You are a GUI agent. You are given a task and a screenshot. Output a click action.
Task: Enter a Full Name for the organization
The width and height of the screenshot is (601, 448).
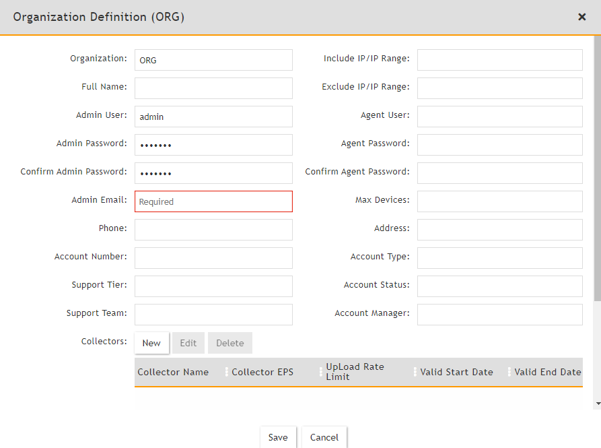[213, 88]
